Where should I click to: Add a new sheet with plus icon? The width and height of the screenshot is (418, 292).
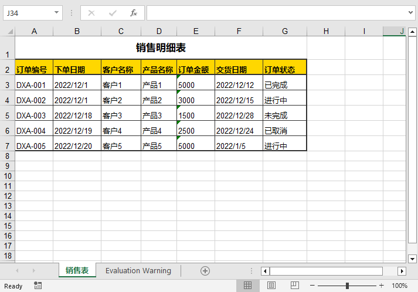[205, 271]
